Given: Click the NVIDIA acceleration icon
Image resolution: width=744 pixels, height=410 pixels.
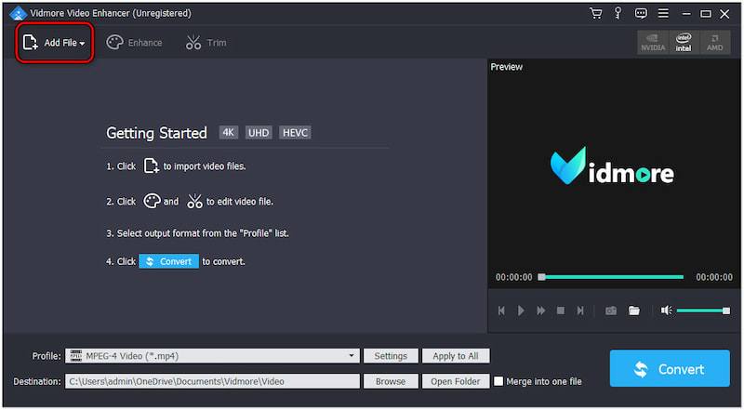Looking at the screenshot, I should pyautogui.click(x=653, y=43).
